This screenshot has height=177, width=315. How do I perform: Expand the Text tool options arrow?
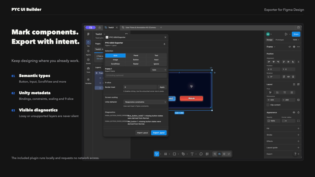tap(196, 154)
